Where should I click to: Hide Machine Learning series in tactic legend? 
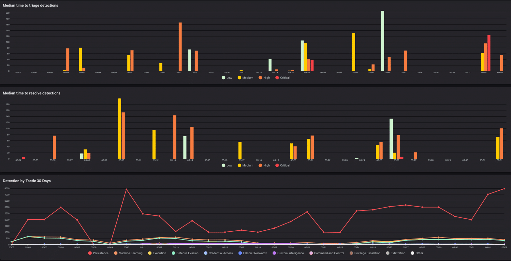pos(128,253)
